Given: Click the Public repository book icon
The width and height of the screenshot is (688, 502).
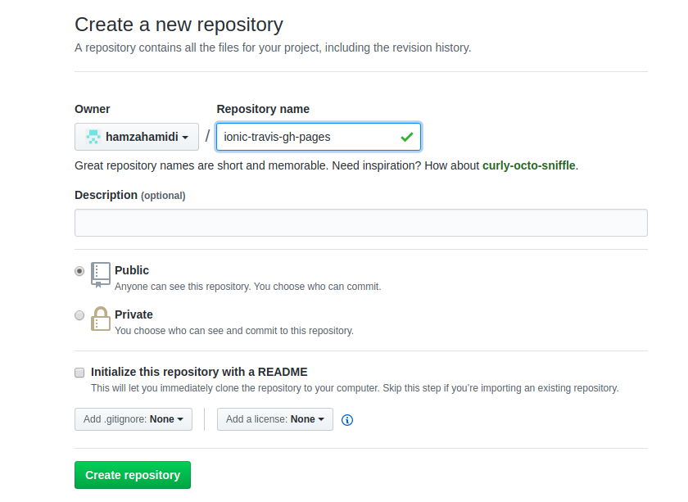Looking at the screenshot, I should point(101,274).
